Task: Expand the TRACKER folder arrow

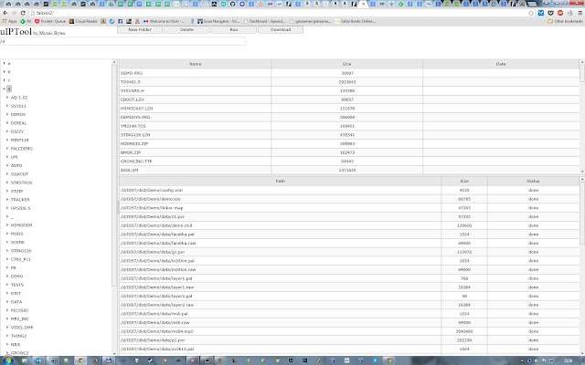Action: click(x=7, y=199)
